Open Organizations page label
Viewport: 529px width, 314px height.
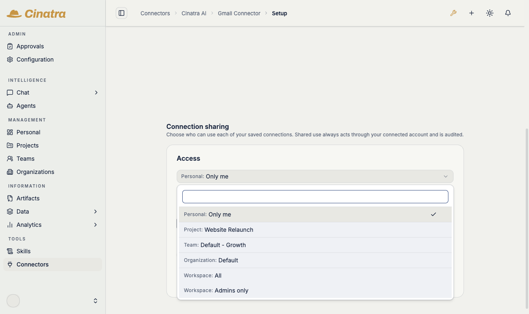point(36,172)
